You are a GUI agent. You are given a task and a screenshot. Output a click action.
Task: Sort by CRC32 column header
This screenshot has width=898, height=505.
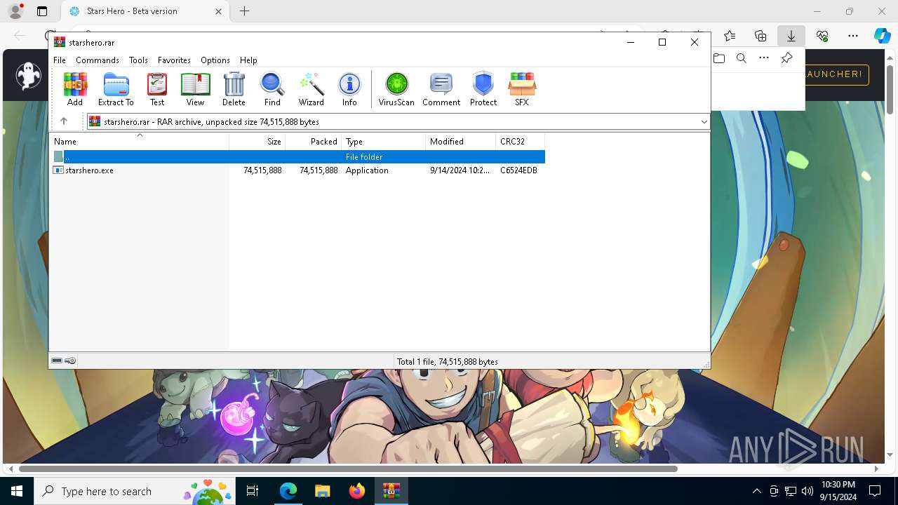pyautogui.click(x=521, y=142)
